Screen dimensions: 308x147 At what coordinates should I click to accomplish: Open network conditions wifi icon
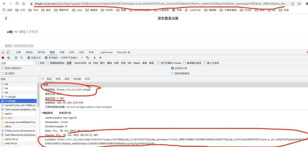87,58
